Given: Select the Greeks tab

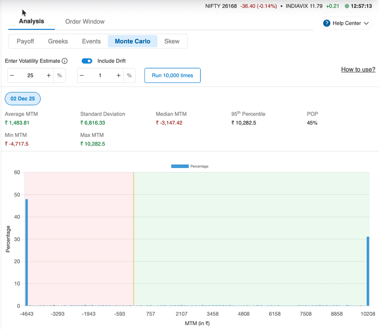Looking at the screenshot, I should click(x=58, y=41).
